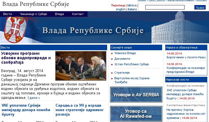
Task: Click the government building image in banner
Action: [x=180, y=27]
